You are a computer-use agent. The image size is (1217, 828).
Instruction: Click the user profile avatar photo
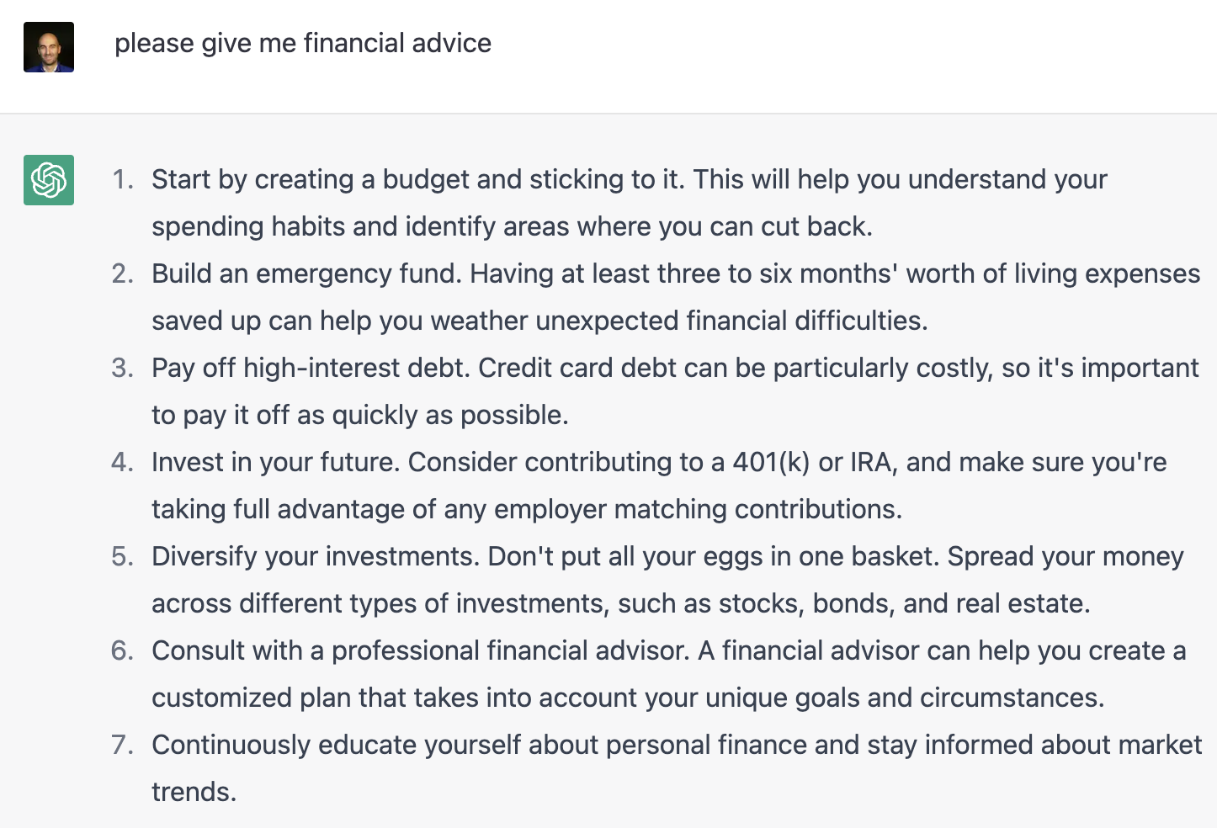pyautogui.click(x=49, y=47)
